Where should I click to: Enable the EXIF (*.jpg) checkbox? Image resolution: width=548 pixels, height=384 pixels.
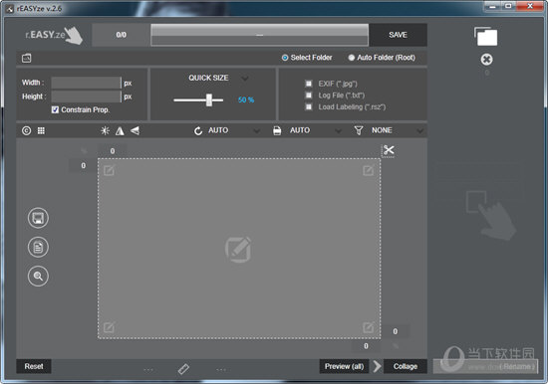(x=309, y=84)
